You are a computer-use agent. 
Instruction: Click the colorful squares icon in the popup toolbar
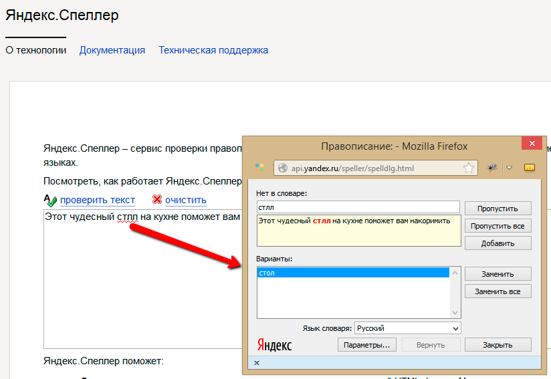(x=259, y=168)
